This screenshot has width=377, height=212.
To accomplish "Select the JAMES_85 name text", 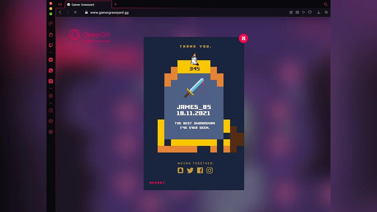I will coord(194,107).
